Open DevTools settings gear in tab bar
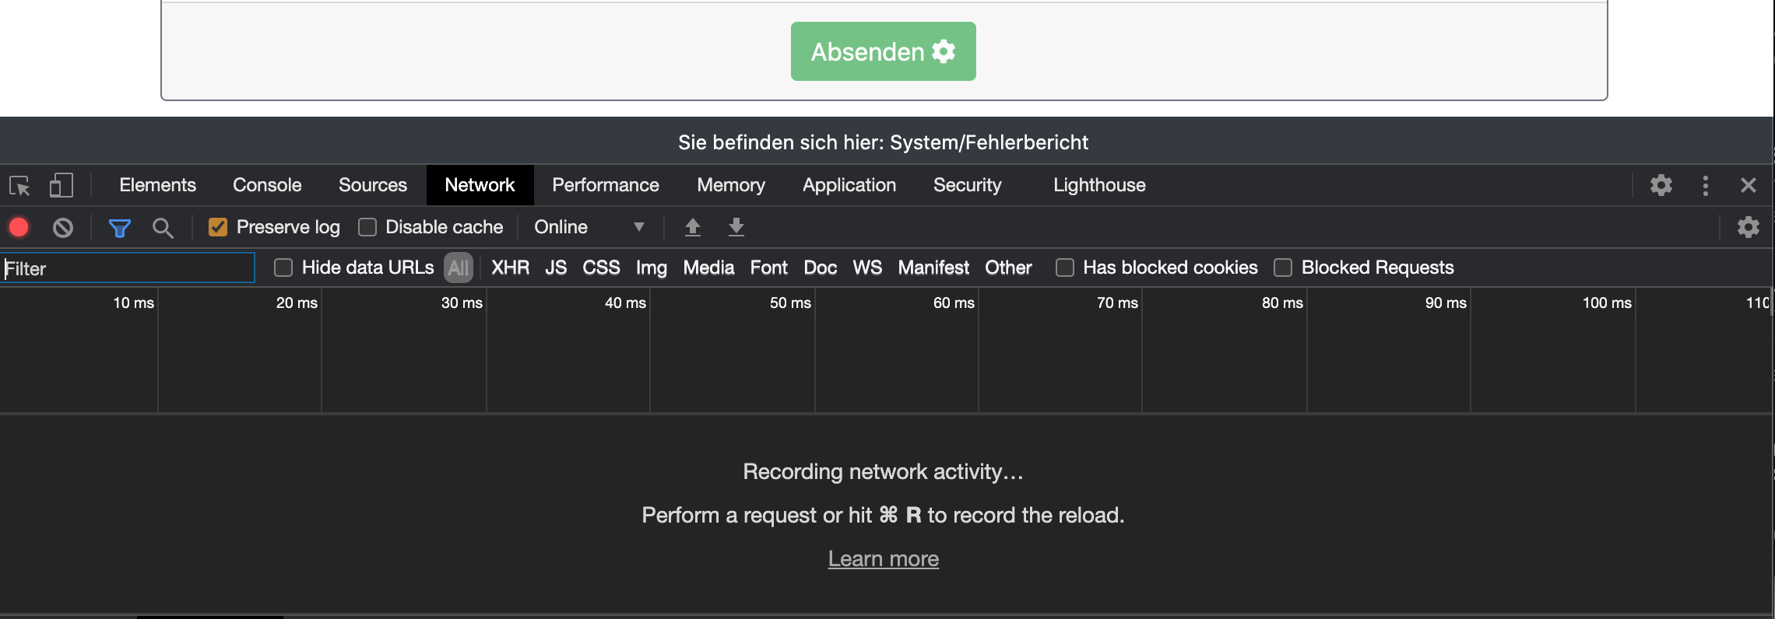This screenshot has width=1775, height=619. tap(1661, 185)
